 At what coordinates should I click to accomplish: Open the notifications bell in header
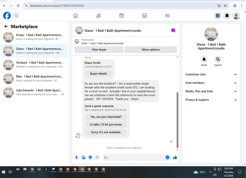tap(227, 16)
